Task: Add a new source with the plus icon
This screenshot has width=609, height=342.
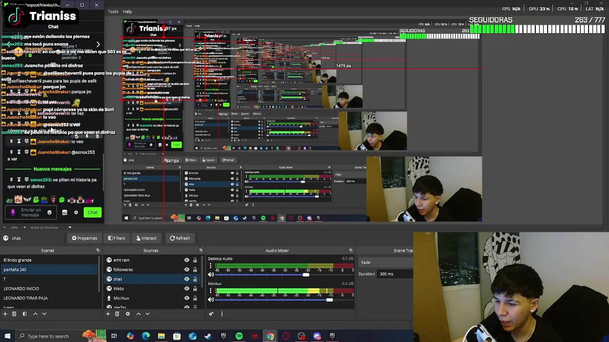Action: click(x=108, y=313)
